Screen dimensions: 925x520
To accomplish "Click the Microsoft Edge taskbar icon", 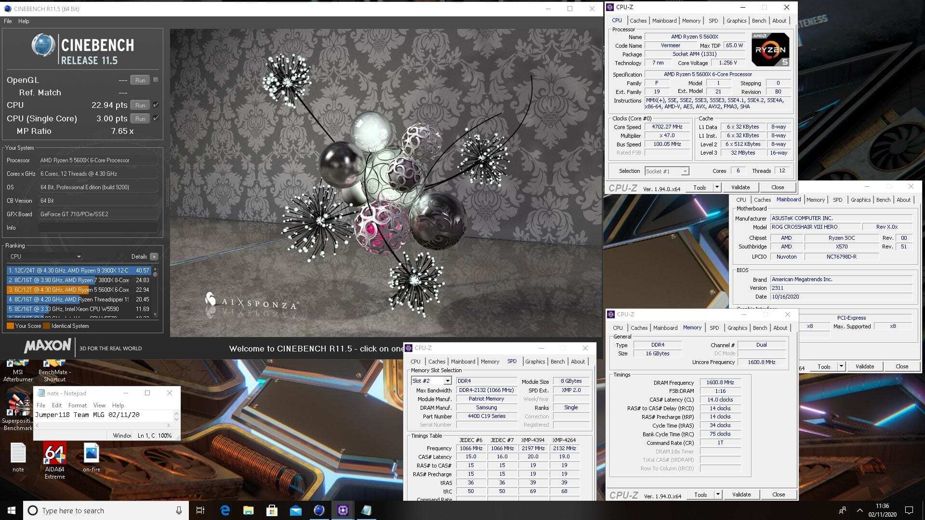I will pyautogui.click(x=225, y=510).
